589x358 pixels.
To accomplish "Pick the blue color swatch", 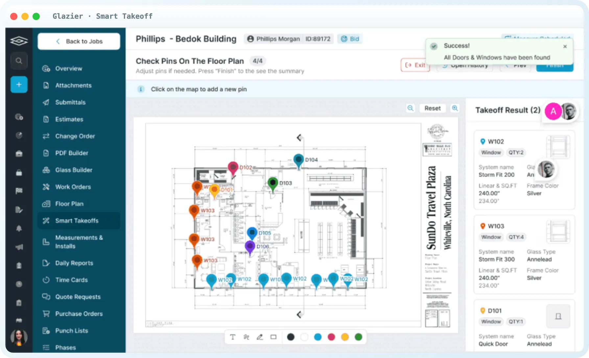I will (318, 337).
